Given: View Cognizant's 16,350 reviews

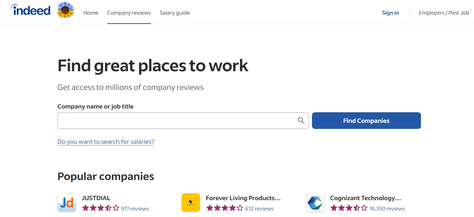Looking at the screenshot, I should pos(387,209).
